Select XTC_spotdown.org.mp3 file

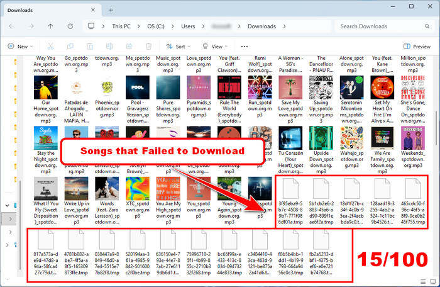pyautogui.click(x=138, y=198)
